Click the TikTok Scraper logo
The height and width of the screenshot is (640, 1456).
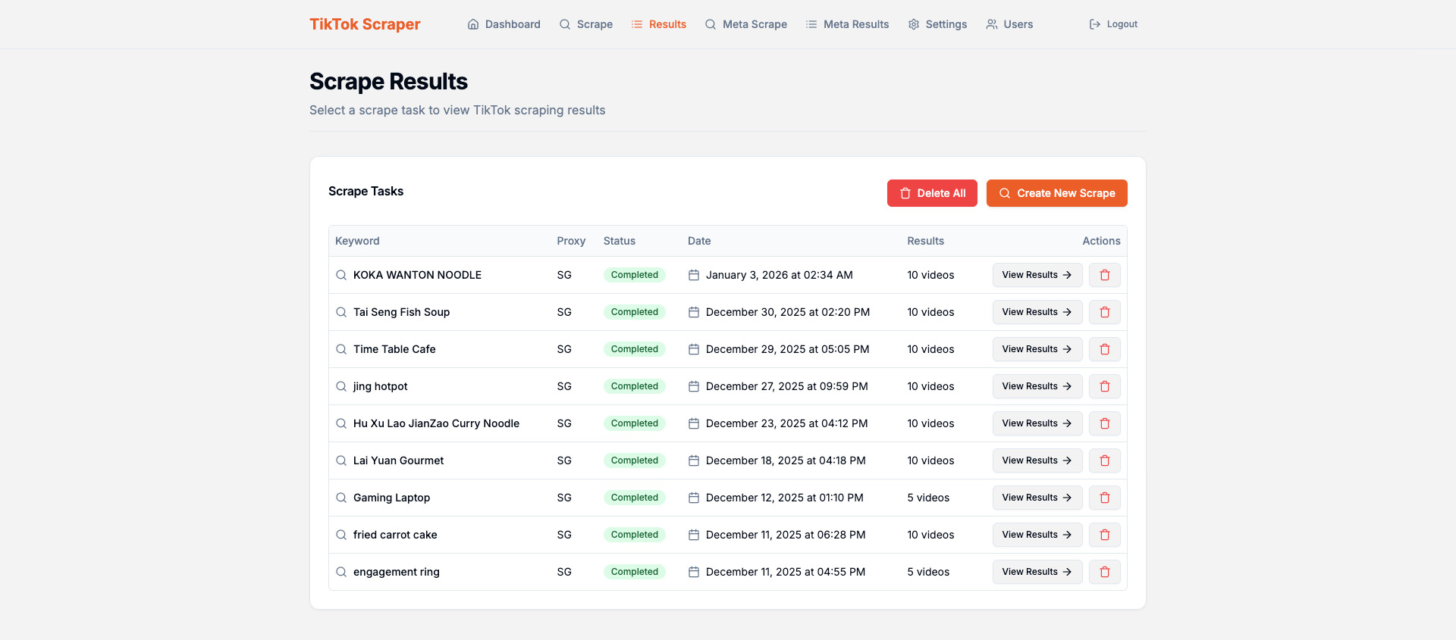click(365, 24)
